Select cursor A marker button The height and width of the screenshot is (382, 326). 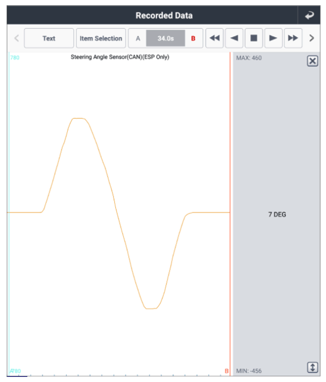[138, 38]
